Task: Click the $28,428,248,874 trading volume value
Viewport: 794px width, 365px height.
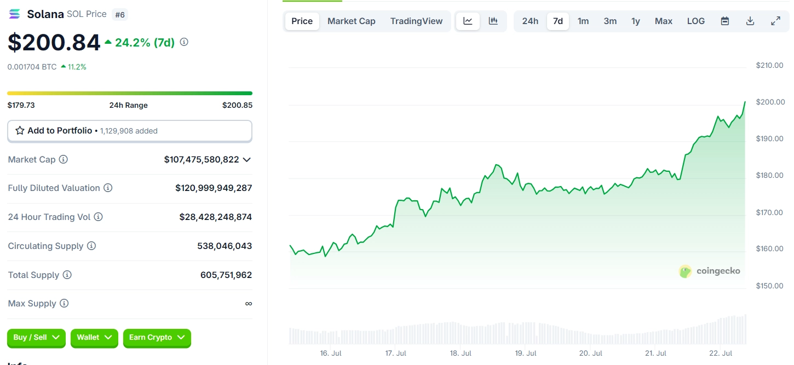Action: click(216, 217)
